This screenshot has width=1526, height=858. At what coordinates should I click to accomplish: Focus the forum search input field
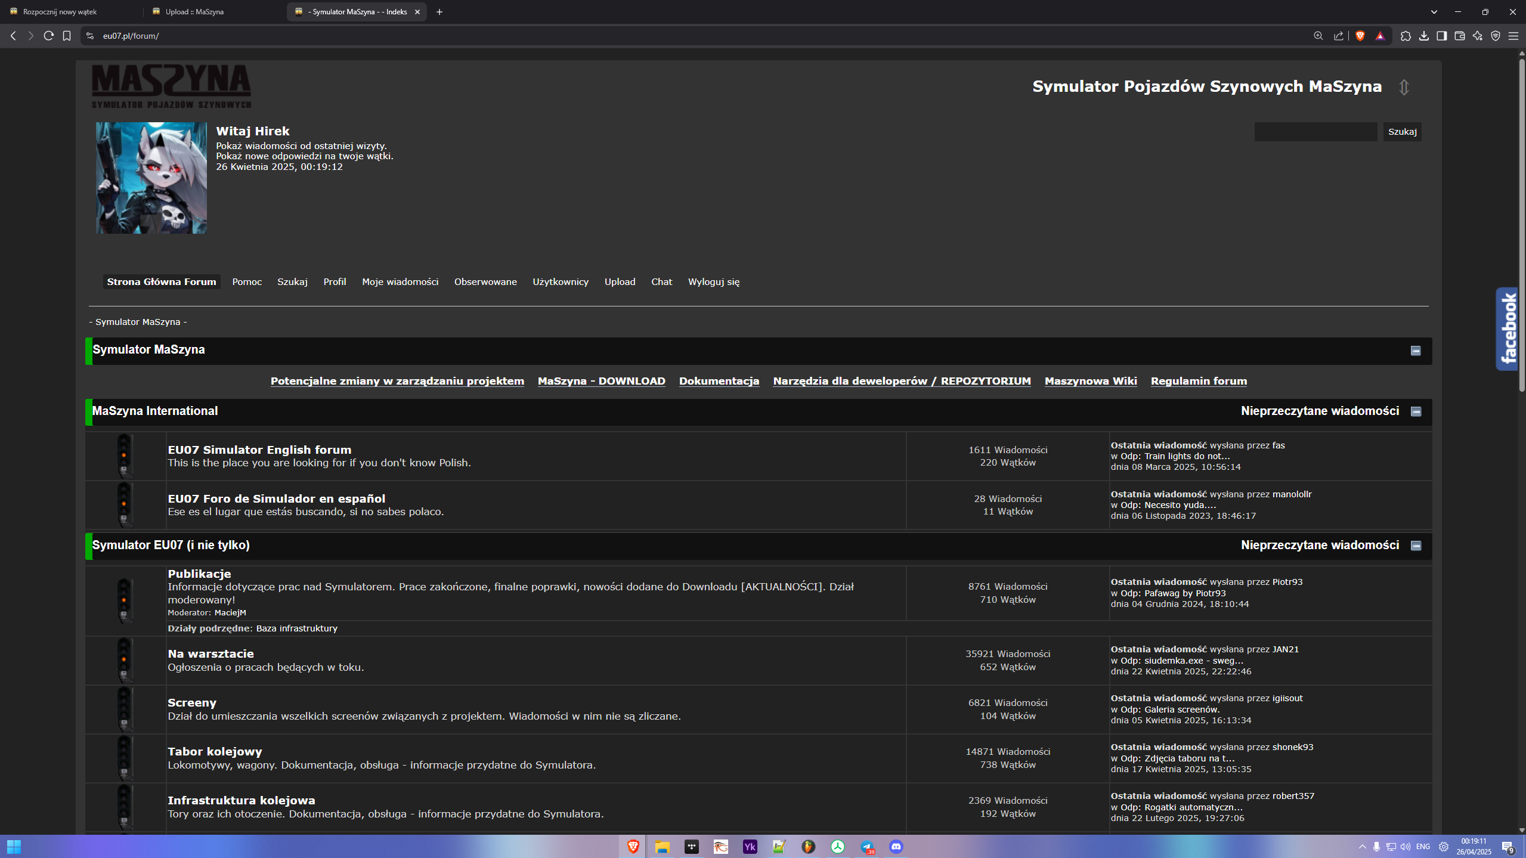pyautogui.click(x=1315, y=132)
